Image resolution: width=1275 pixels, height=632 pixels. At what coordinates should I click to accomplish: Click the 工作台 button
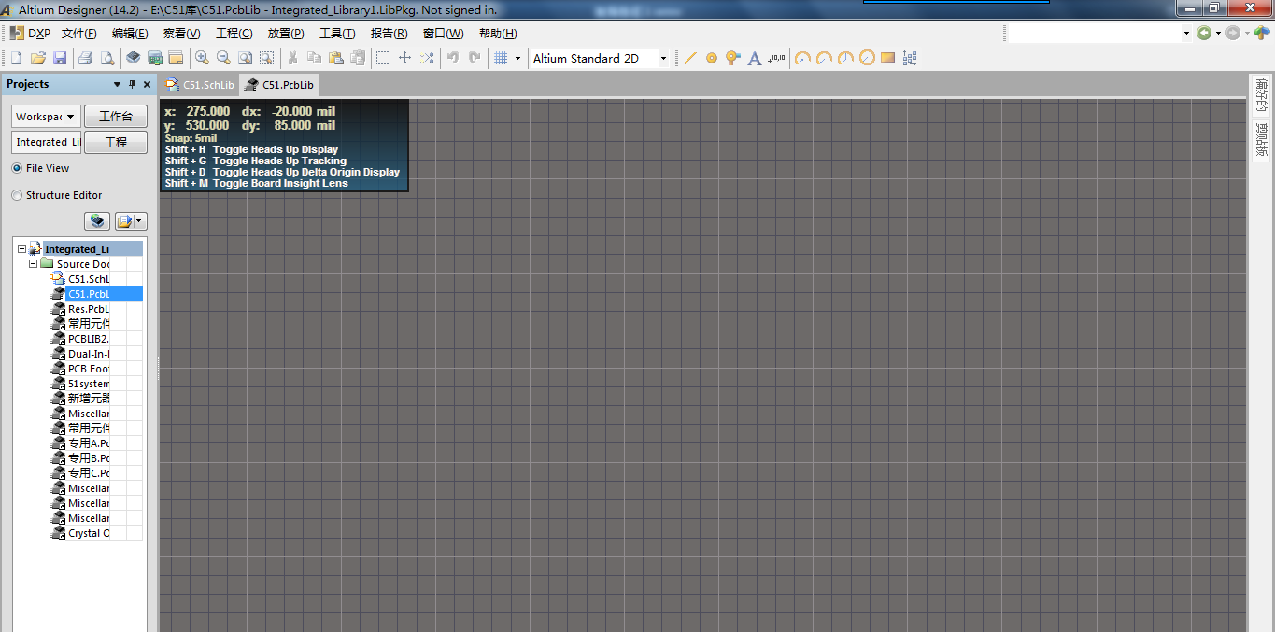[116, 117]
